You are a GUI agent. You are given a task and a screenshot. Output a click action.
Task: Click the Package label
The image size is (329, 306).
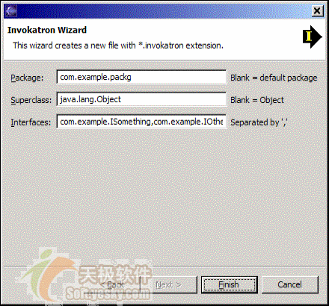click(x=27, y=78)
